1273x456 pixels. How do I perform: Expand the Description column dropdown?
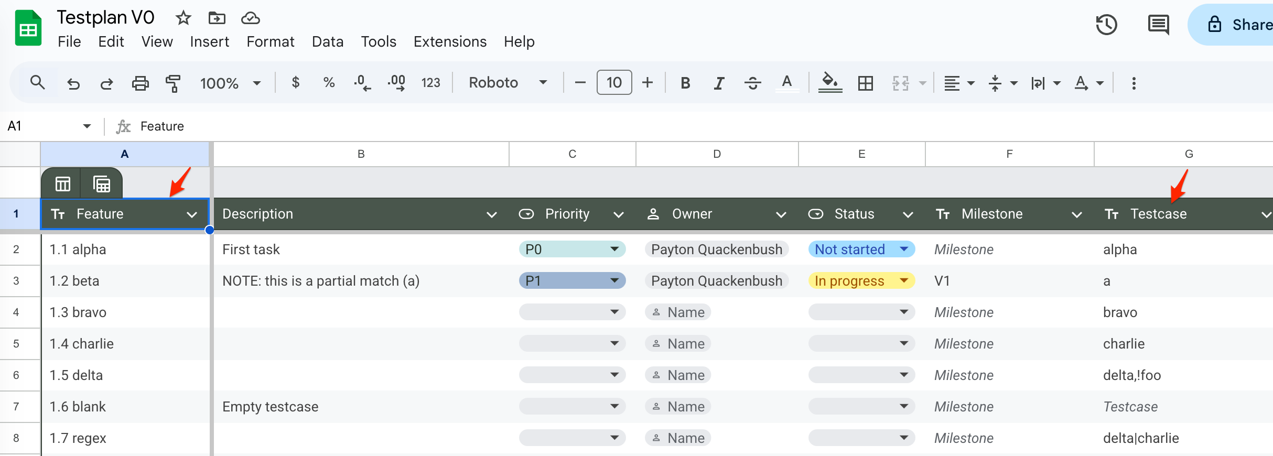491,214
